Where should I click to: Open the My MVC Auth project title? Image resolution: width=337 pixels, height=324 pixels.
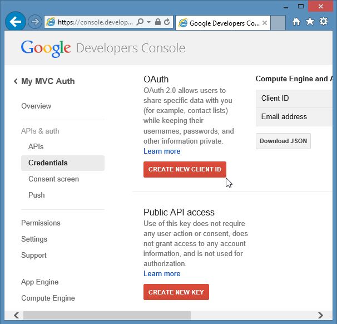point(48,81)
